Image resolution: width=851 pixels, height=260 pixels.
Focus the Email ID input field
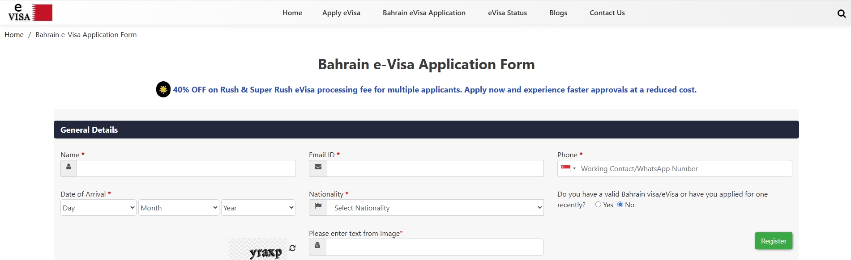[x=435, y=168]
